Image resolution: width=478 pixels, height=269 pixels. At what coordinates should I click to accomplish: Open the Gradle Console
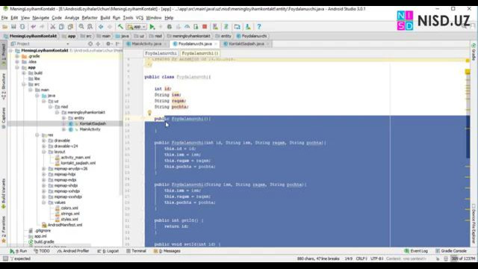tap(451, 251)
